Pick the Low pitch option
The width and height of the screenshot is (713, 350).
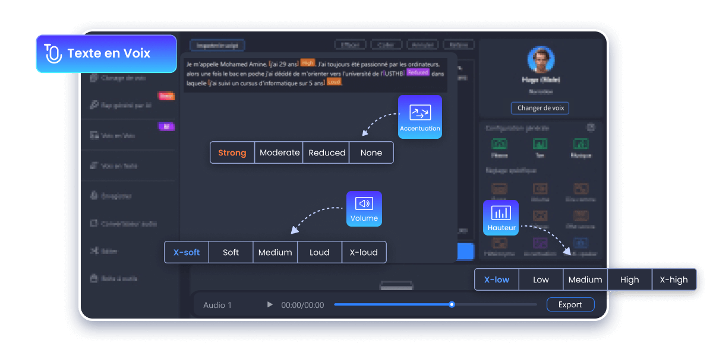tap(541, 279)
